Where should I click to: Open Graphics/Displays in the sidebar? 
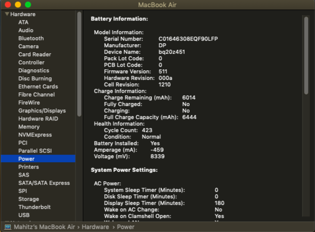click(42, 110)
